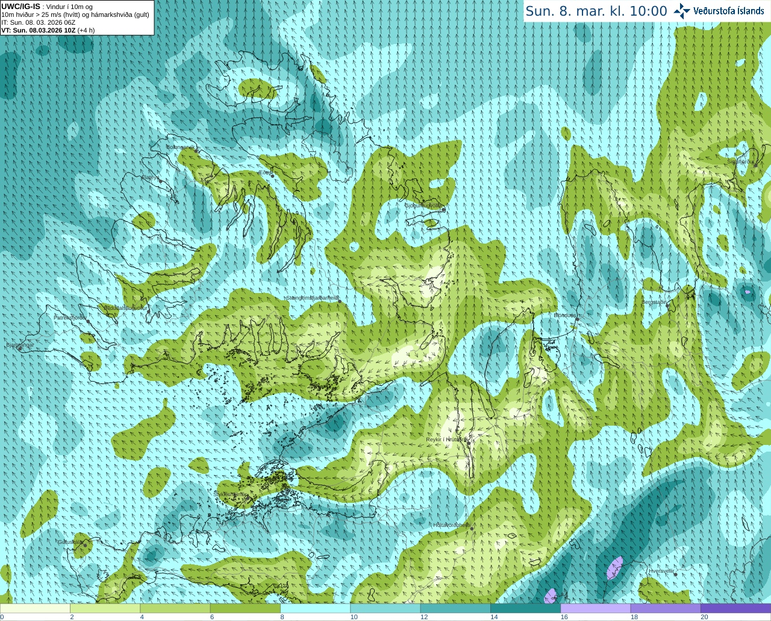Click the 'UWC/IG-IS' model title text
771x621 pixels.
(20, 6)
